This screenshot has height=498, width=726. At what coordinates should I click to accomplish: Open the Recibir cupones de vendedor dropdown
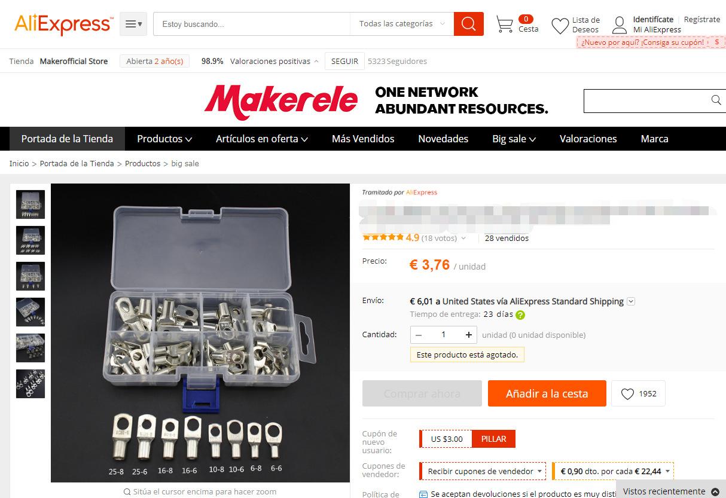coord(483,471)
